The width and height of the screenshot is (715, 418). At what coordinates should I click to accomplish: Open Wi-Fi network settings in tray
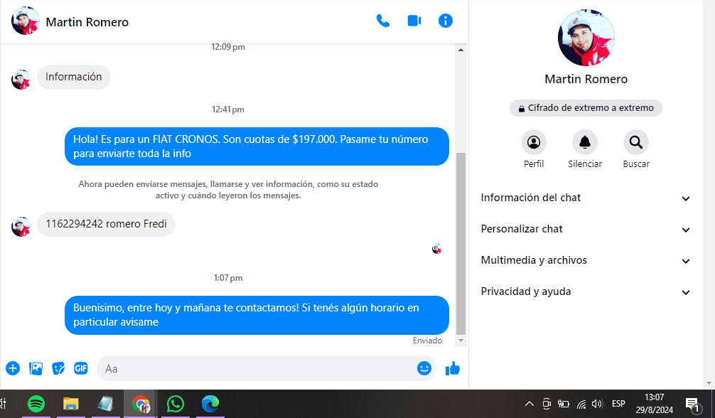click(581, 404)
